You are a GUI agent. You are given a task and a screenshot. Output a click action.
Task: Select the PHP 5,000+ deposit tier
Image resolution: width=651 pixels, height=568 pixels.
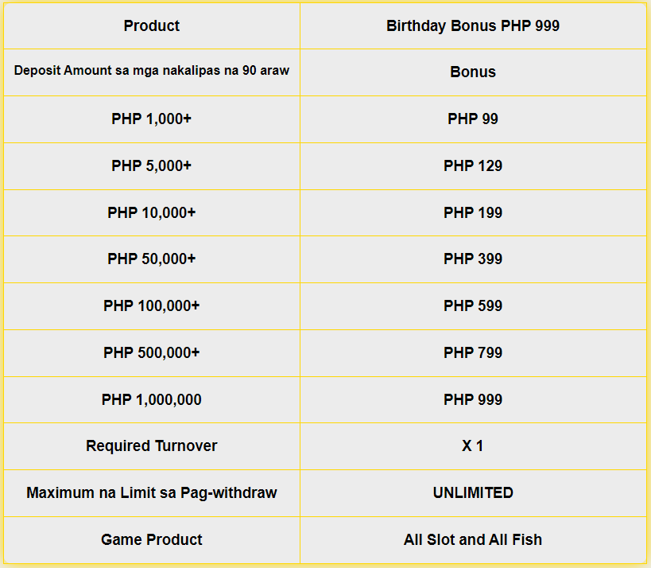(152, 165)
